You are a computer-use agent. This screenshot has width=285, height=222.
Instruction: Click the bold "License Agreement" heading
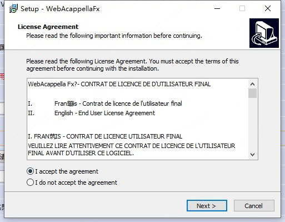click(x=48, y=27)
